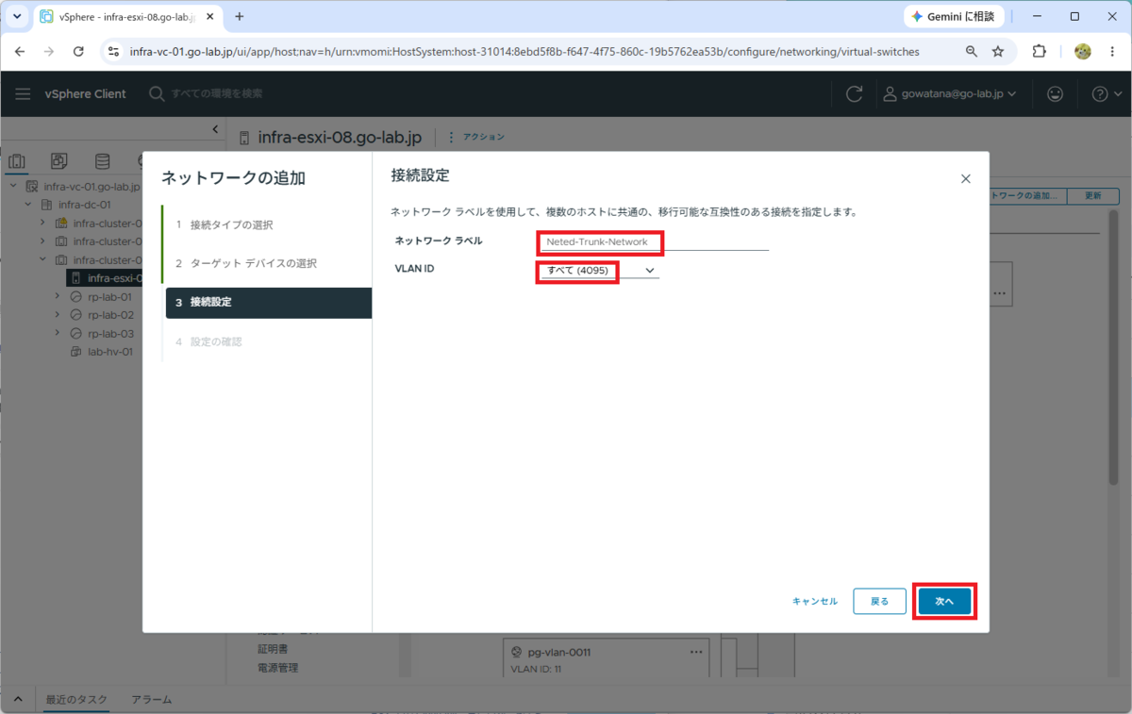Click the キャンセル button
This screenshot has width=1132, height=714.
point(815,601)
